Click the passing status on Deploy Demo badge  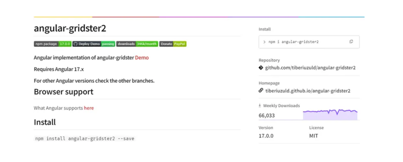(108, 44)
